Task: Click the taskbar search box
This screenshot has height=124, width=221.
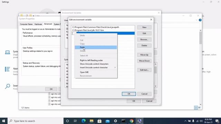Action: click(36, 121)
